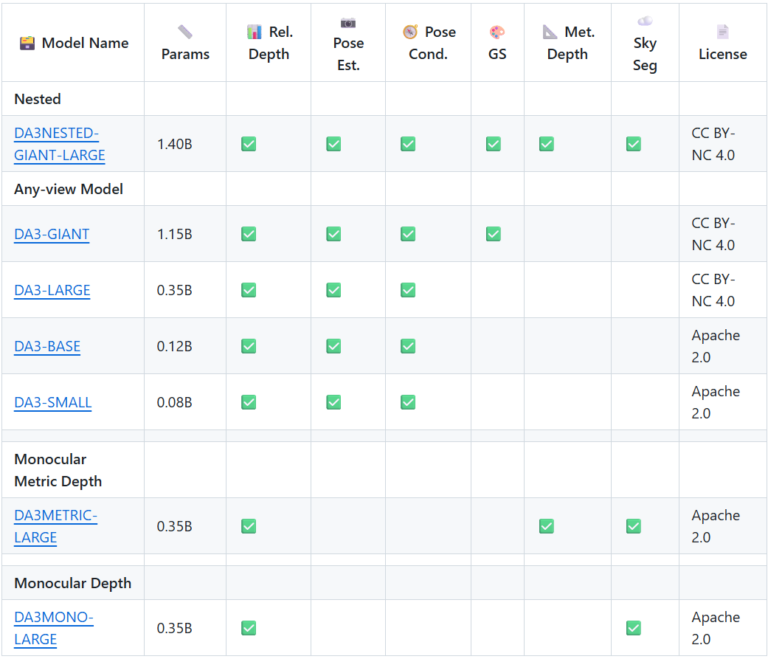This screenshot has width=768, height=659.
Task: Visit the DA3MONO-LARGE model link
Action: coord(53,628)
